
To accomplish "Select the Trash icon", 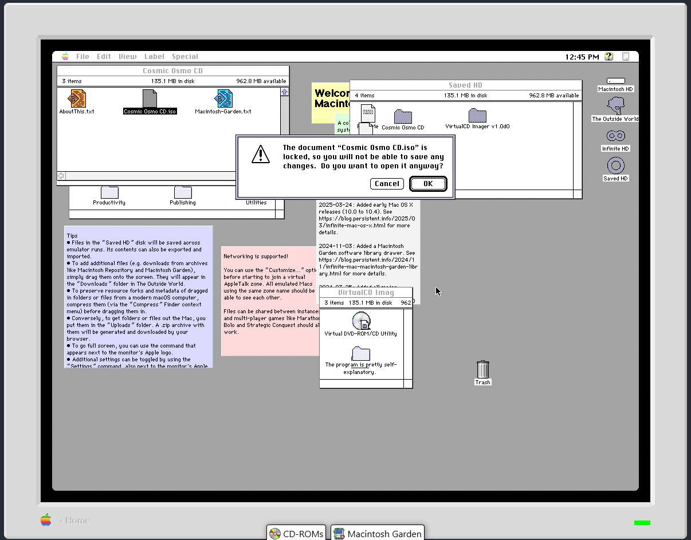I will click(483, 369).
